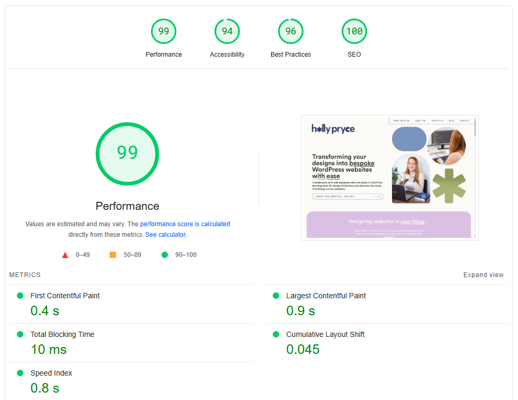
Task: Expand the Largest Contentful Paint metric
Action: click(x=326, y=296)
